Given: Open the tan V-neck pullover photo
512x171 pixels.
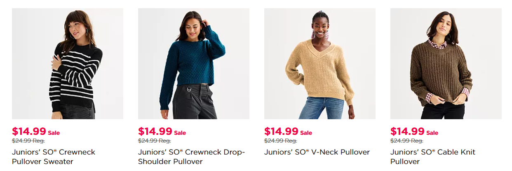Looking at the screenshot, I should point(320,64).
